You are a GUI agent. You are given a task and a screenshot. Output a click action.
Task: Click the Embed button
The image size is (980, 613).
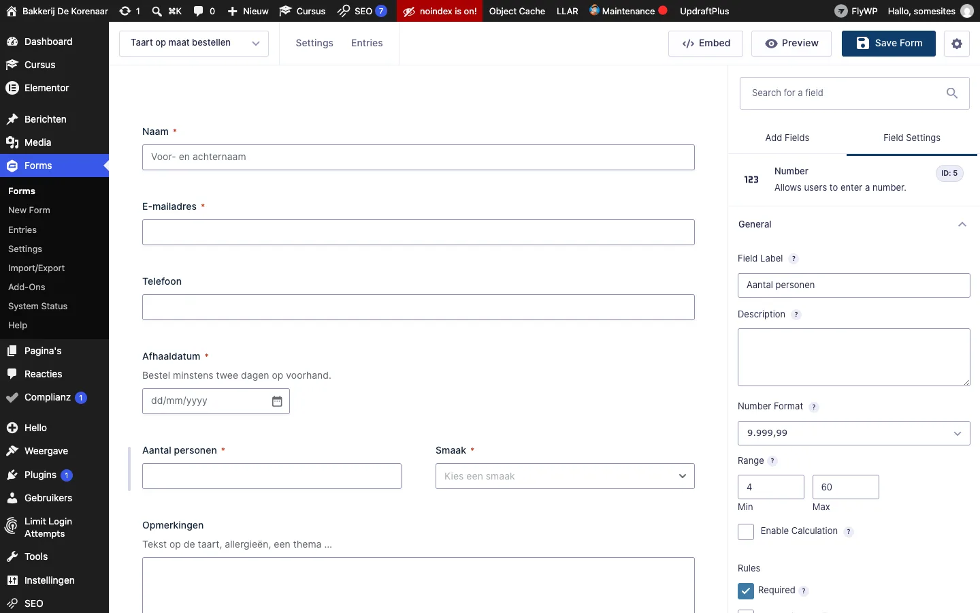click(706, 44)
